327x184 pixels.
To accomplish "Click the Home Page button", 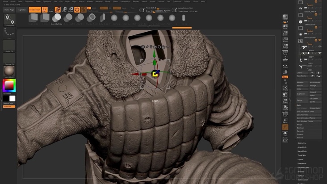I will coord(9,10).
